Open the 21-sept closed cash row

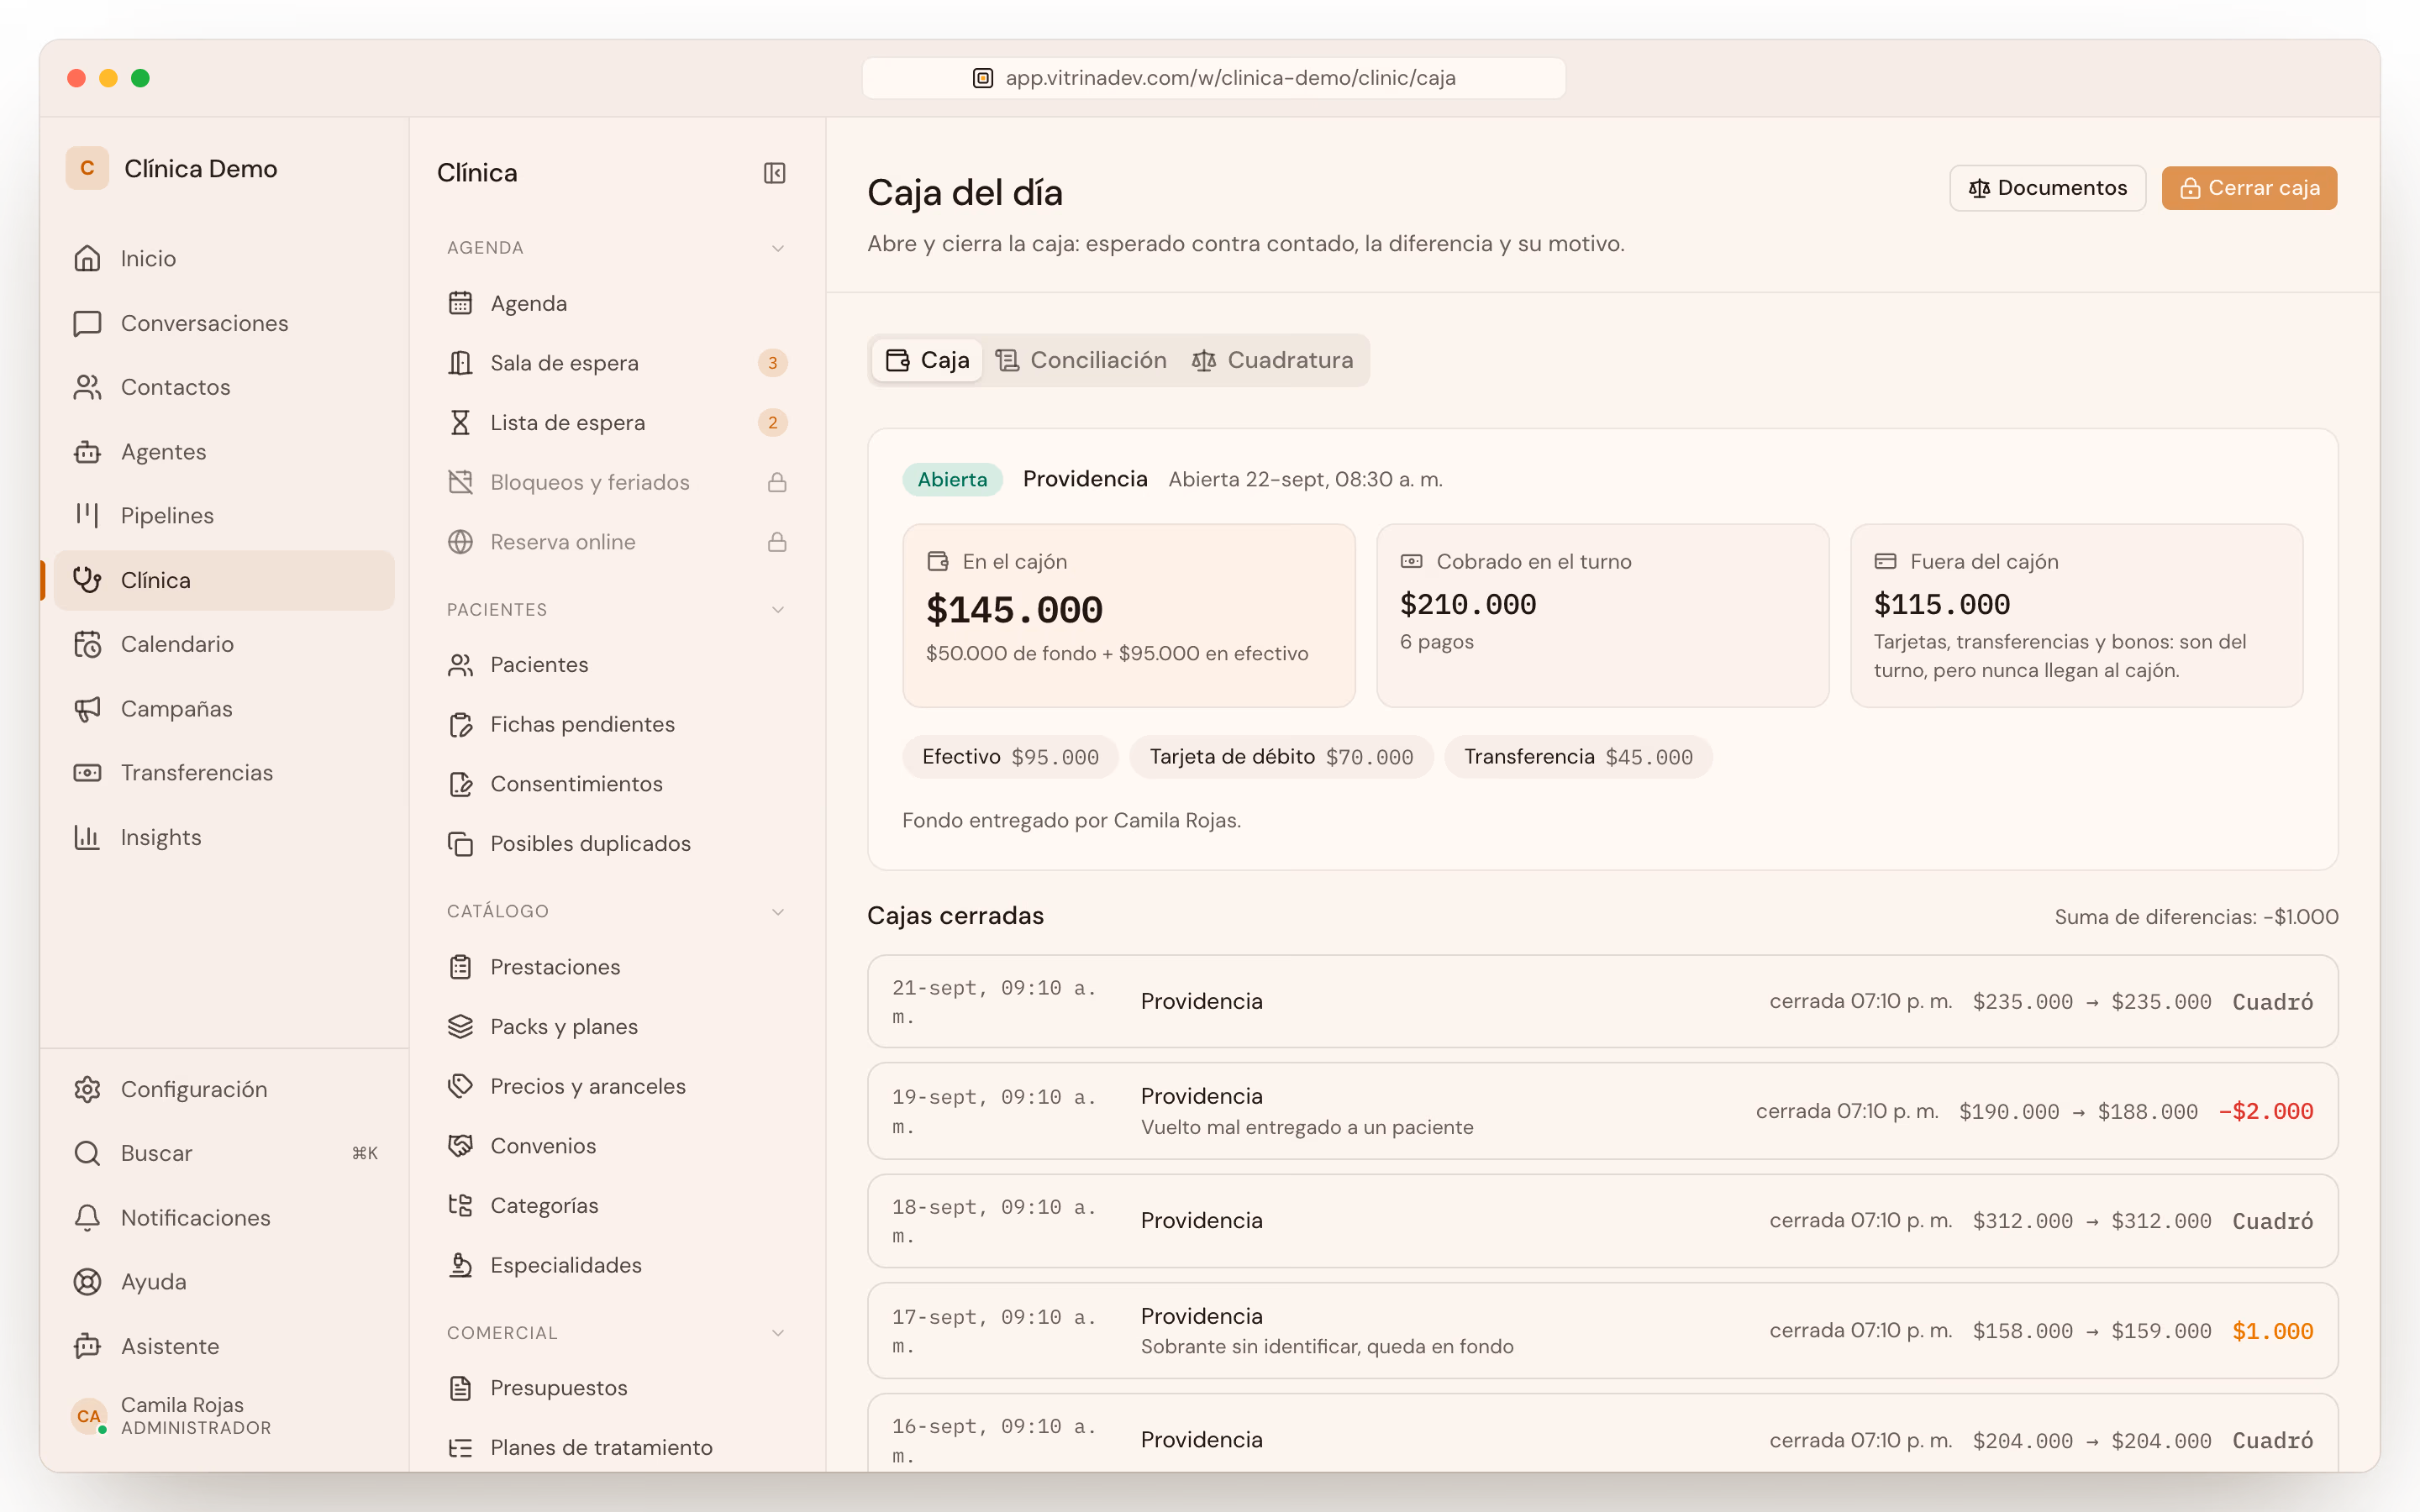(x=1602, y=1002)
